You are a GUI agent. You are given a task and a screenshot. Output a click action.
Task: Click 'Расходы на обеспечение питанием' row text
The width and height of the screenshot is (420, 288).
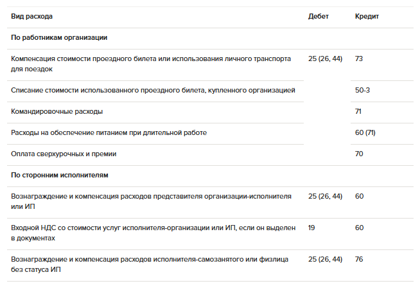[x=109, y=132]
